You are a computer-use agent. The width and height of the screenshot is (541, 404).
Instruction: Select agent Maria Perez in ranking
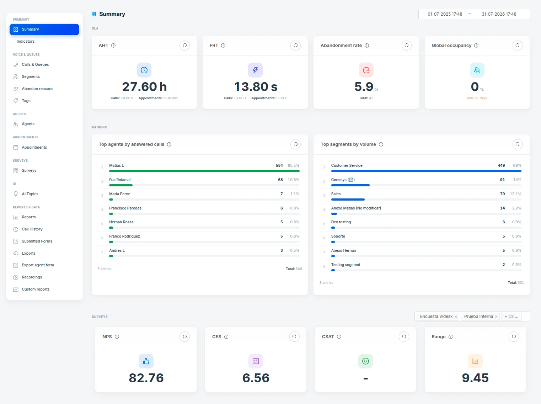click(x=200, y=196)
